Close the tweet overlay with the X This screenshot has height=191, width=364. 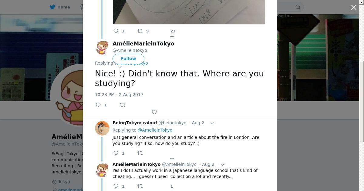[354, 7]
